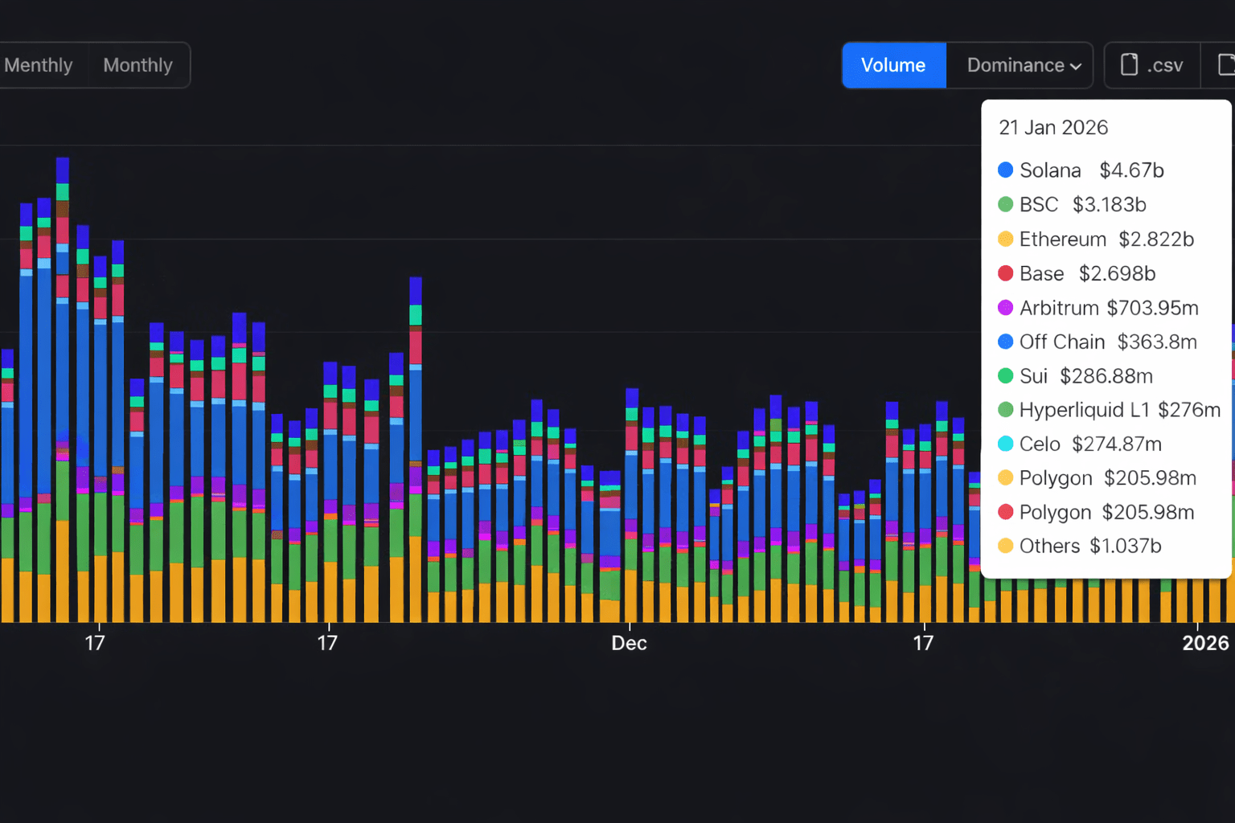The image size is (1235, 823).
Task: Click the file icon beside .csv
Action: click(x=1129, y=65)
